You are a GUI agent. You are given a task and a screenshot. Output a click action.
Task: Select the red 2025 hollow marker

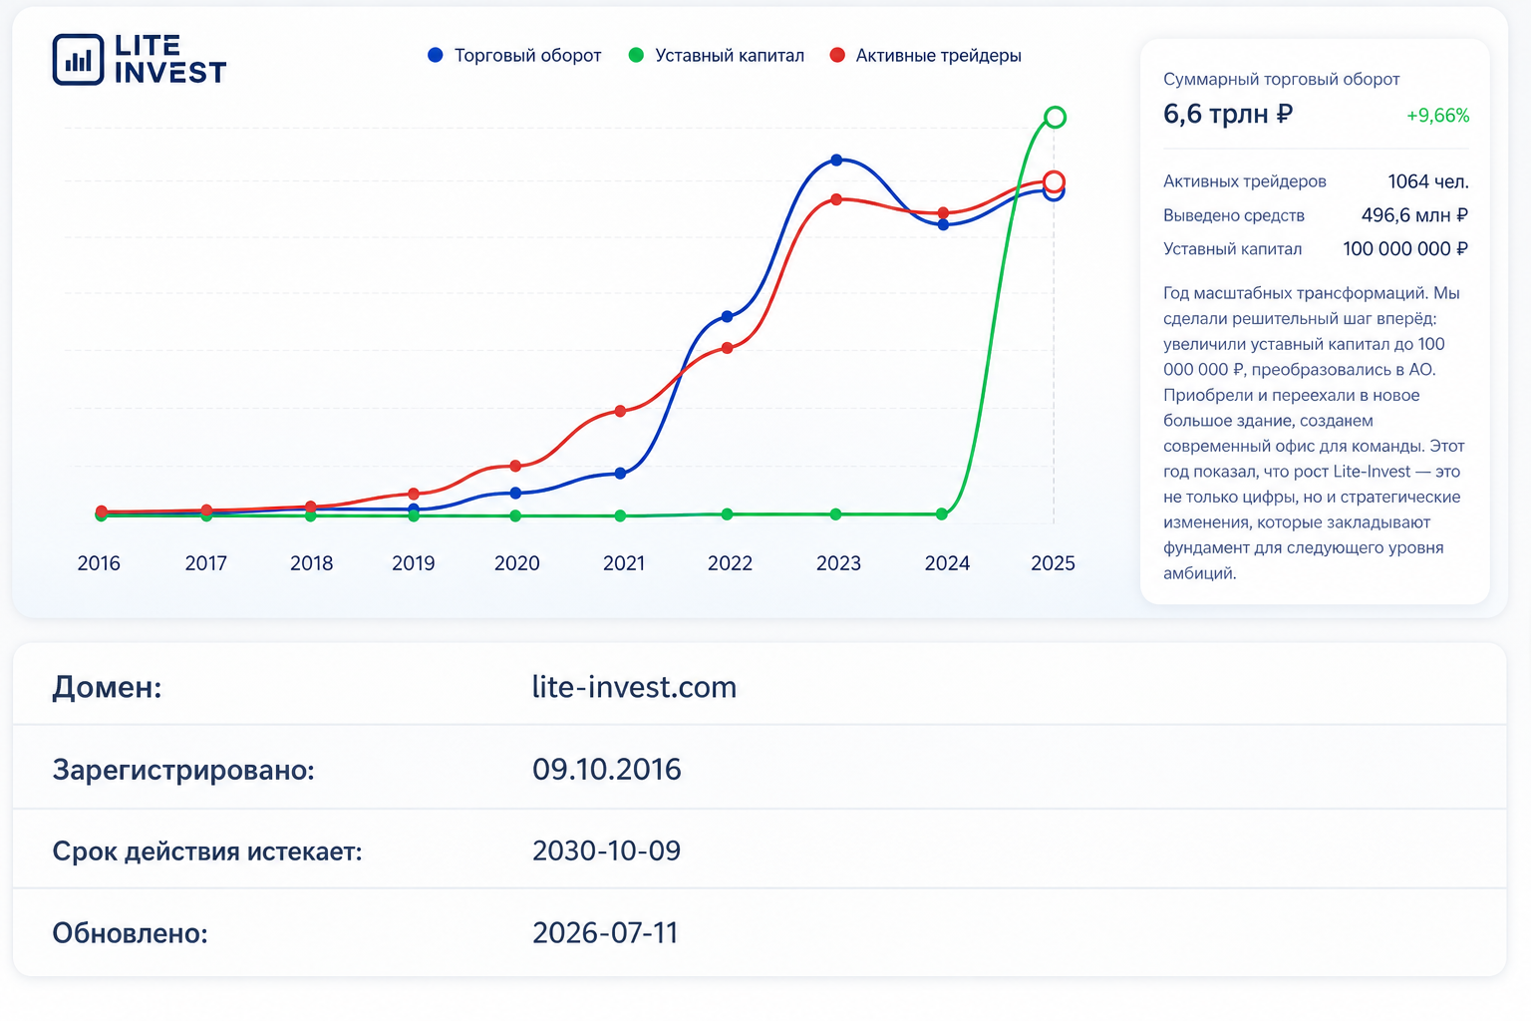(x=1054, y=181)
